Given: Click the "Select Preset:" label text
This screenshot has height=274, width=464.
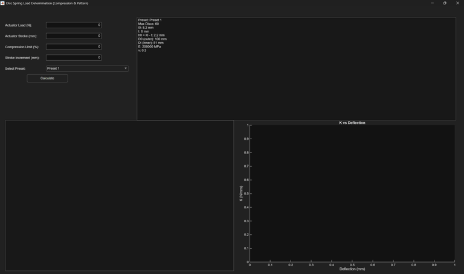Looking at the screenshot, I should 15,69.
